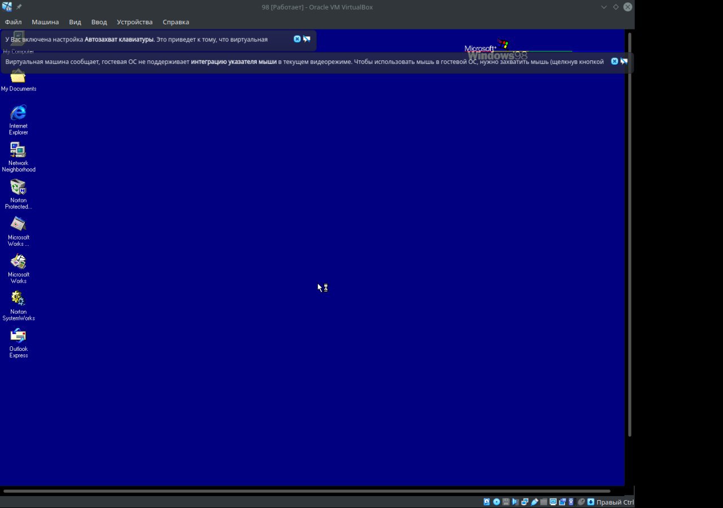Click the network adapters status icon
Image resolution: width=723 pixels, height=508 pixels.
click(525, 502)
